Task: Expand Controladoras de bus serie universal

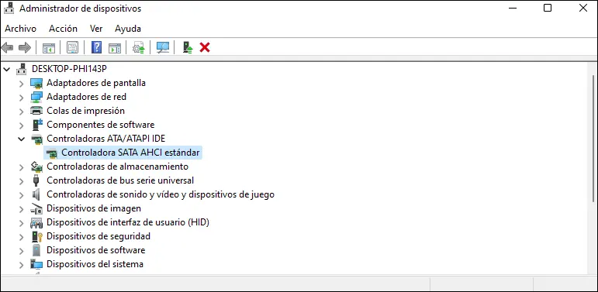Action: 22,180
